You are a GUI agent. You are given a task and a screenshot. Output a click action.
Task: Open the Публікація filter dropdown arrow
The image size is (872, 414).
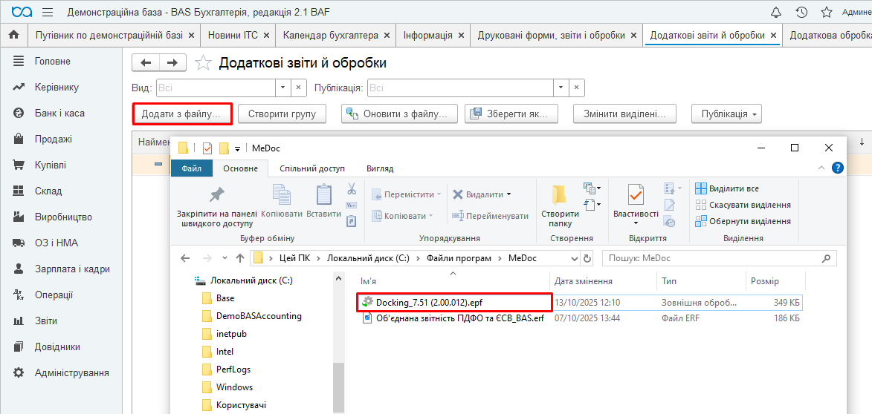click(x=562, y=88)
